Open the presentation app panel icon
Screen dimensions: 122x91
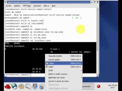(x=35, y=86)
